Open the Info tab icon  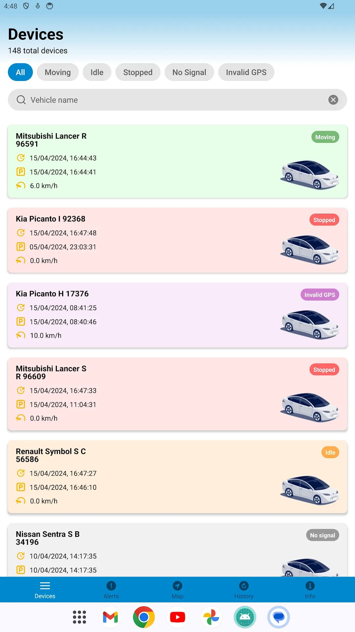click(x=310, y=586)
